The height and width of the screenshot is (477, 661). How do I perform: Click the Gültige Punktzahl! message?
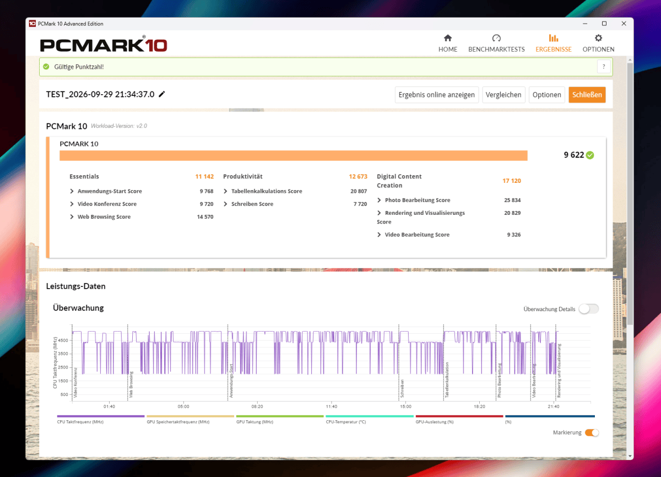78,67
